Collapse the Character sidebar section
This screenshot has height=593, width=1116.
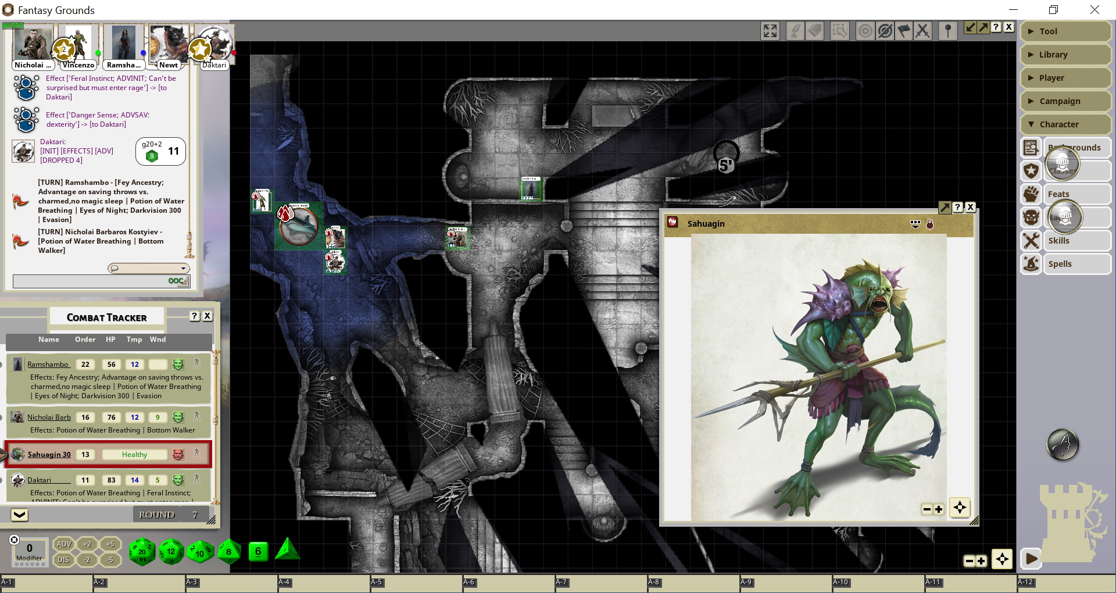(x=1065, y=124)
